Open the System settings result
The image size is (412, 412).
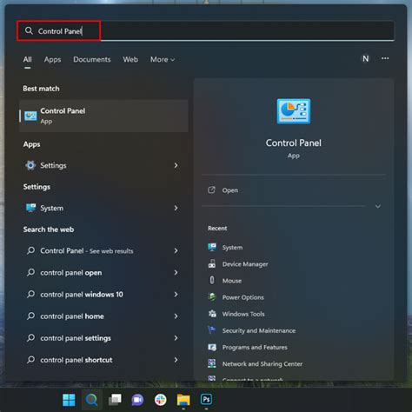pos(103,208)
